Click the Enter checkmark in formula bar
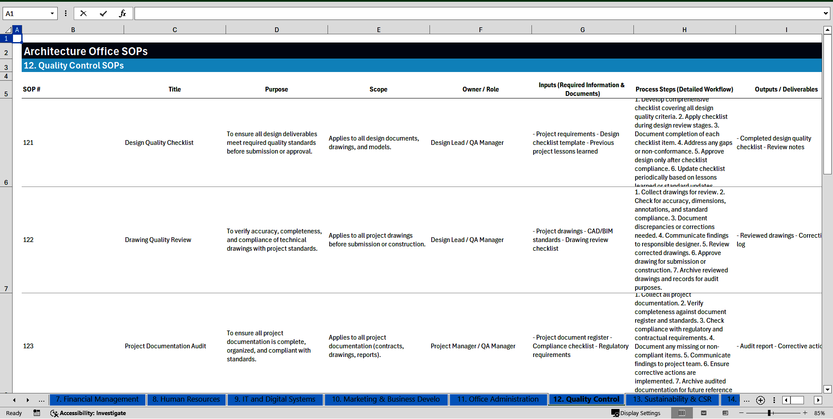 click(x=103, y=13)
